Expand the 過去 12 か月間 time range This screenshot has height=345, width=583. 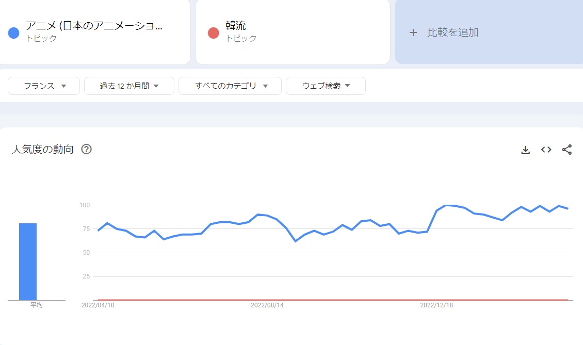(129, 86)
